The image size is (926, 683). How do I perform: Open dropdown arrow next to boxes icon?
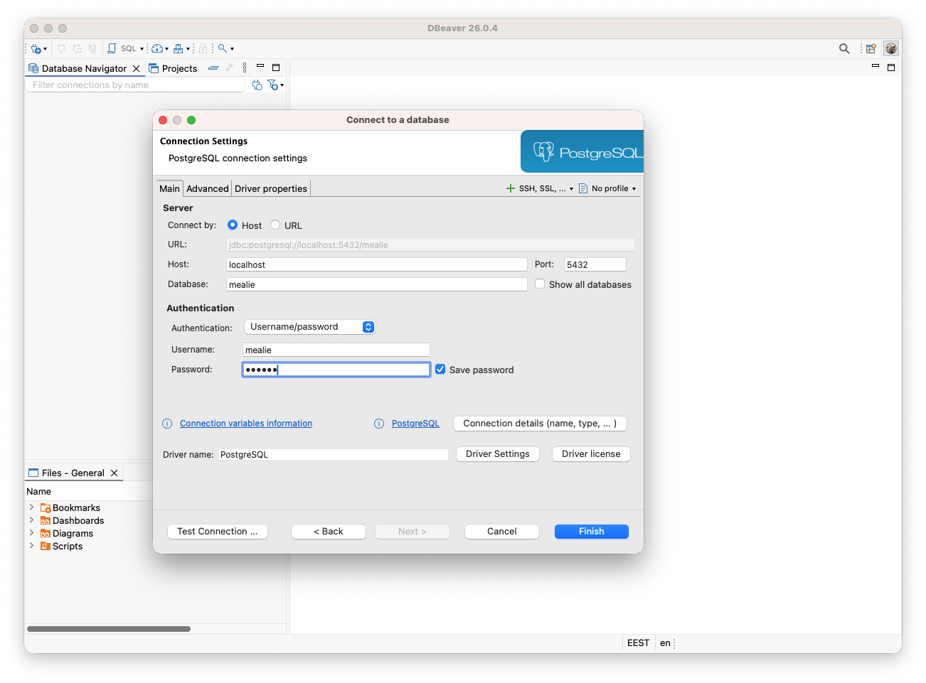pyautogui.click(x=188, y=49)
